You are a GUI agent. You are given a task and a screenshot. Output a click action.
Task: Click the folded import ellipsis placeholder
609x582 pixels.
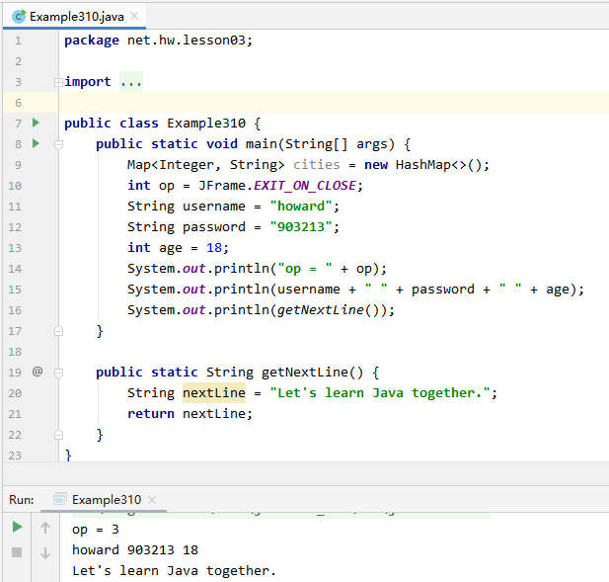pyautogui.click(x=131, y=82)
